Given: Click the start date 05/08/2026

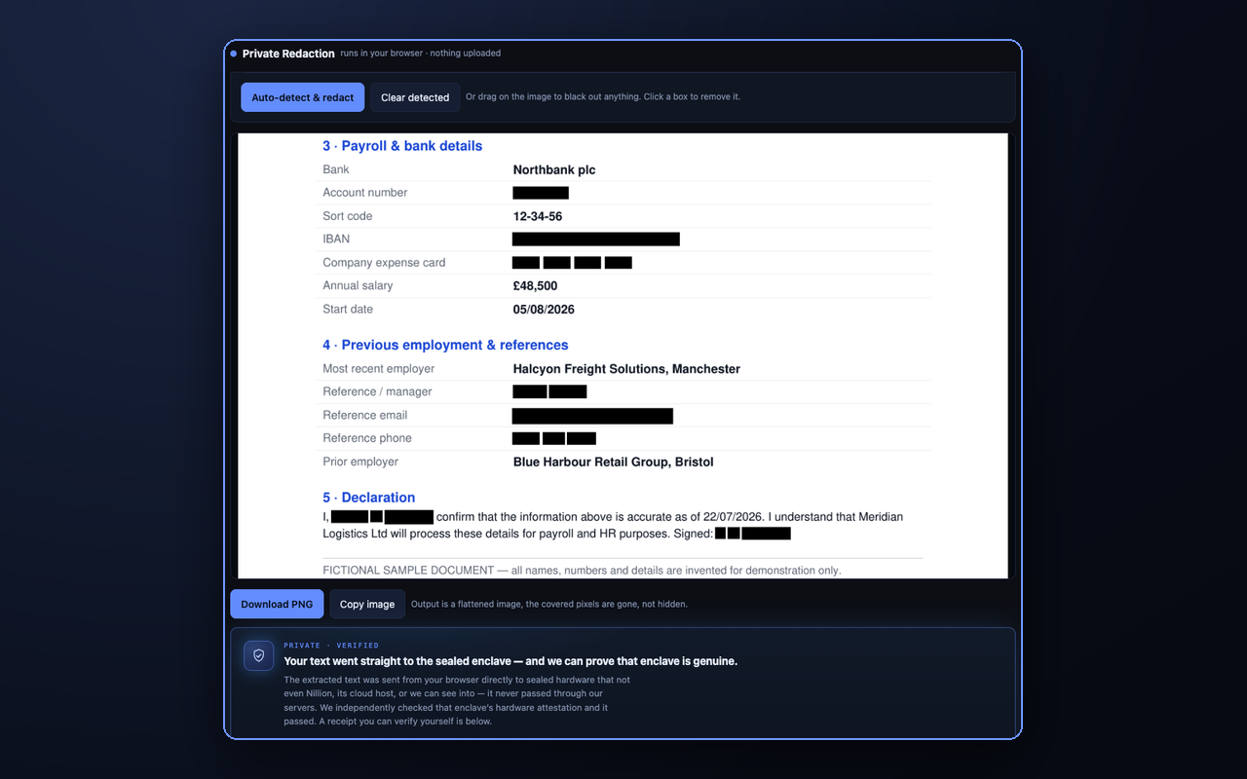Looking at the screenshot, I should pyautogui.click(x=544, y=310).
